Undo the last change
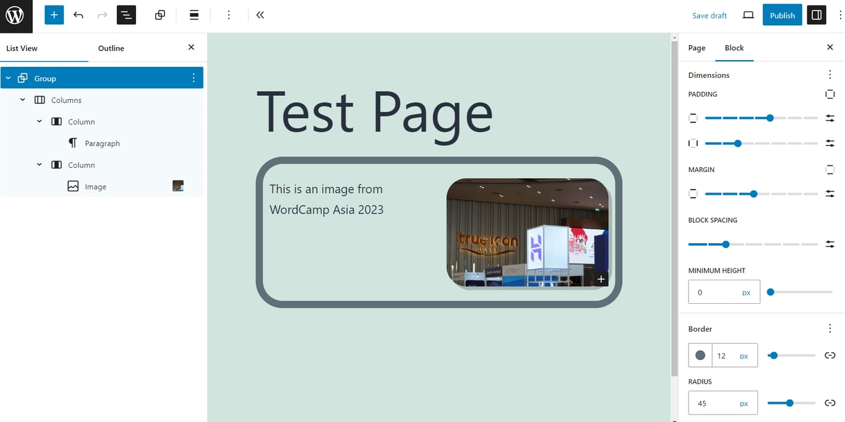 [x=78, y=14]
